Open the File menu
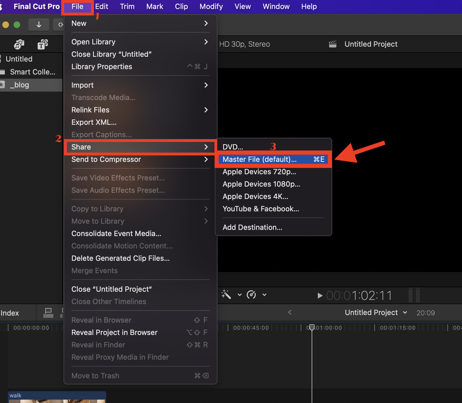This screenshot has height=403, width=462. pyautogui.click(x=77, y=6)
